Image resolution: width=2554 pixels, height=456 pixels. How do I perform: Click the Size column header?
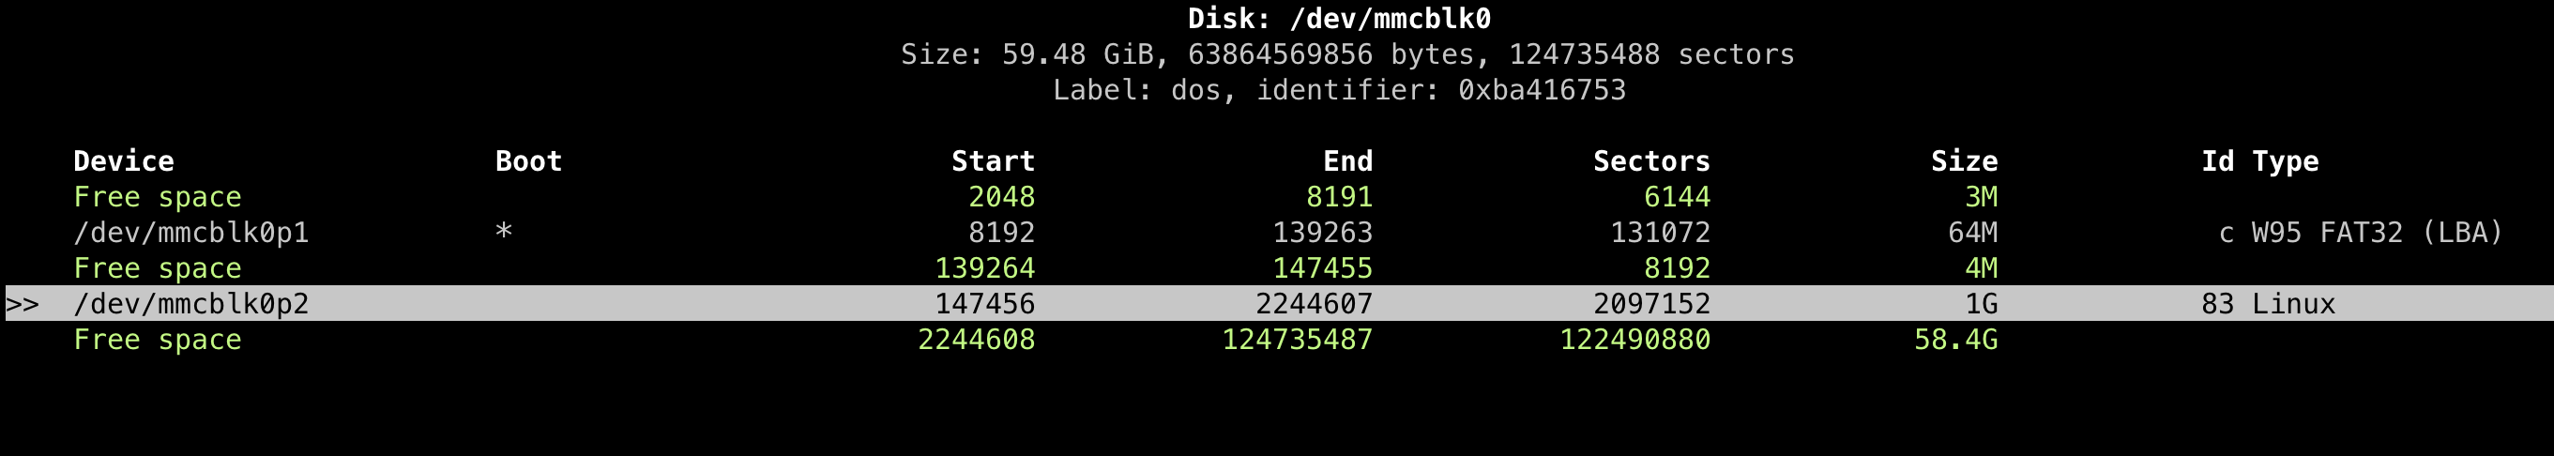1964,161
